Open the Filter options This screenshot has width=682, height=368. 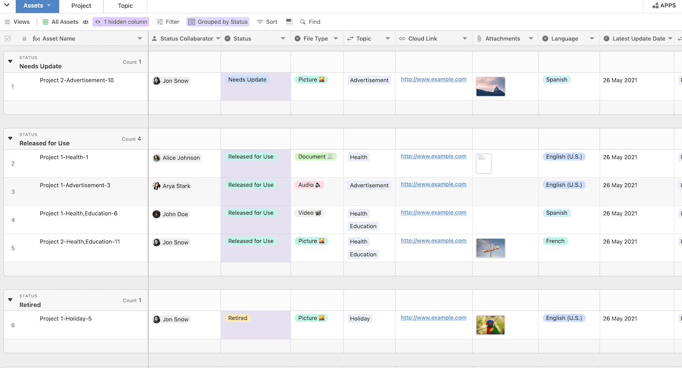point(168,22)
